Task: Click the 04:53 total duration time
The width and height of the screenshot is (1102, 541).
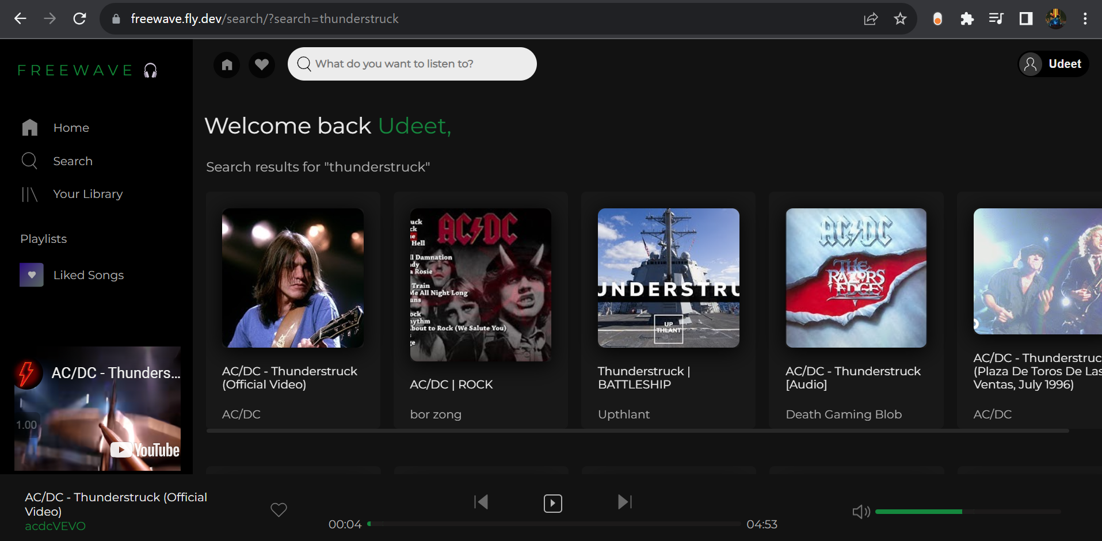Action: coord(762,524)
